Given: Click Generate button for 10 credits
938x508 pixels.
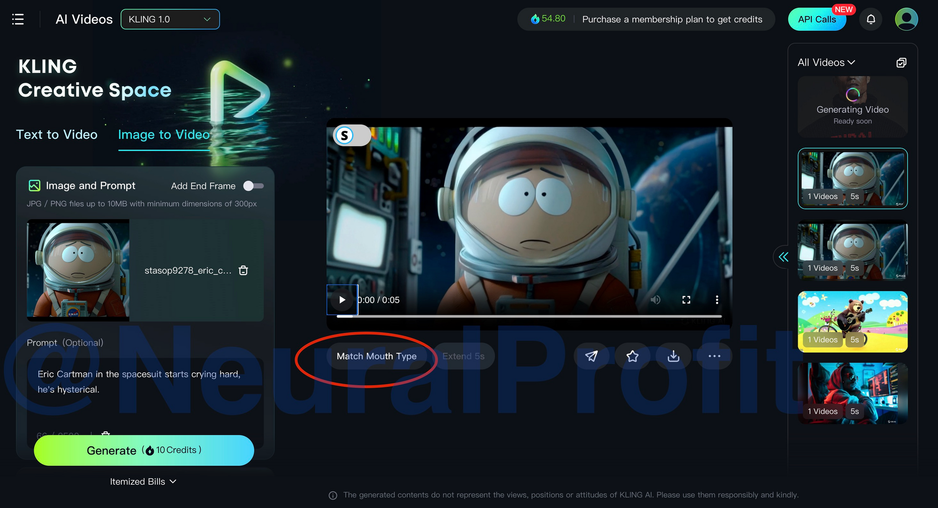Looking at the screenshot, I should pyautogui.click(x=144, y=450).
